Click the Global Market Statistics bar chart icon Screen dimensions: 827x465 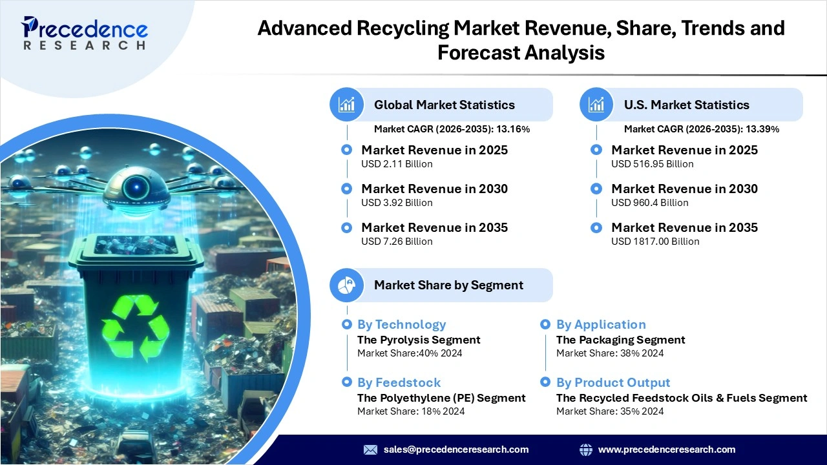pos(347,105)
